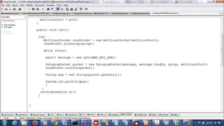Open the CSS1 library tab
Viewport: 224px width, 126px height.
[51, 115]
